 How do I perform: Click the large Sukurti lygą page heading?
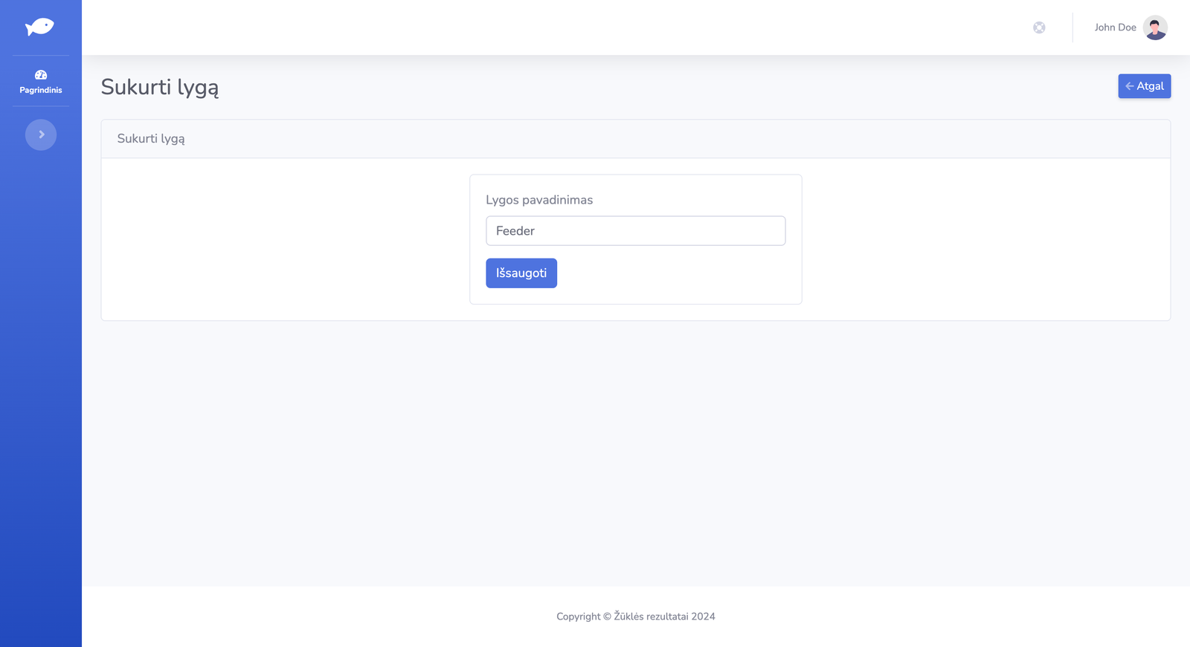(160, 88)
